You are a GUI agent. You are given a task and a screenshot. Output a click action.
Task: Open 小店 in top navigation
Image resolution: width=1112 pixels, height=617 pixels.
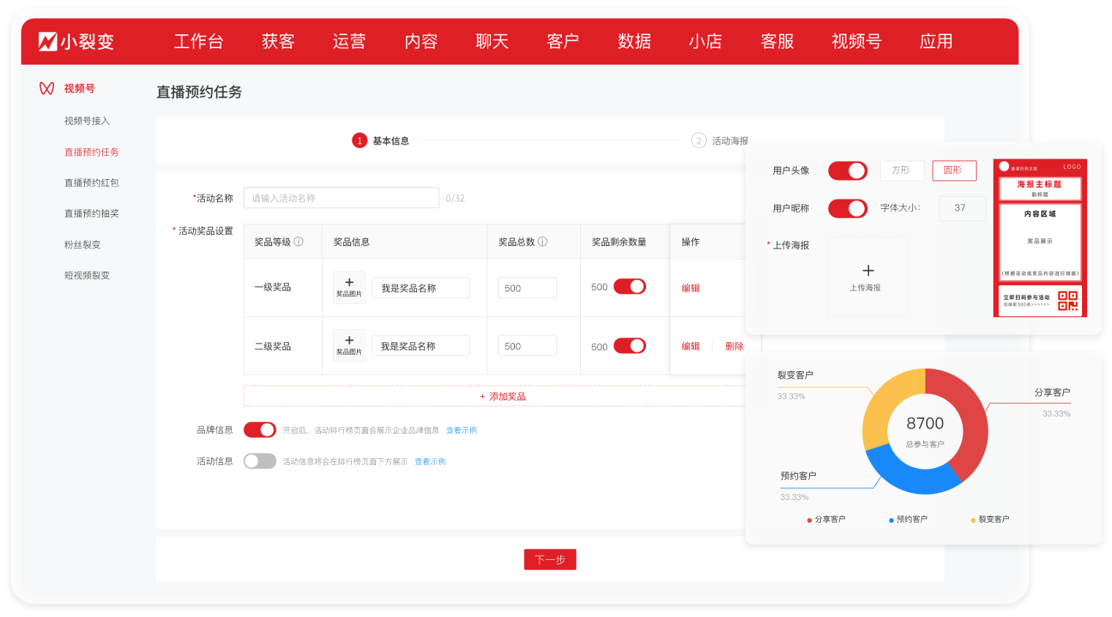tap(705, 42)
